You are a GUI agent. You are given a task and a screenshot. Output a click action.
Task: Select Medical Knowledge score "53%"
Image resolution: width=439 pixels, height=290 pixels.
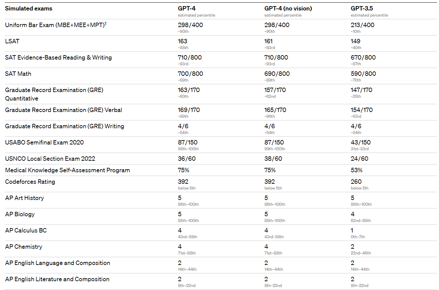(356, 170)
